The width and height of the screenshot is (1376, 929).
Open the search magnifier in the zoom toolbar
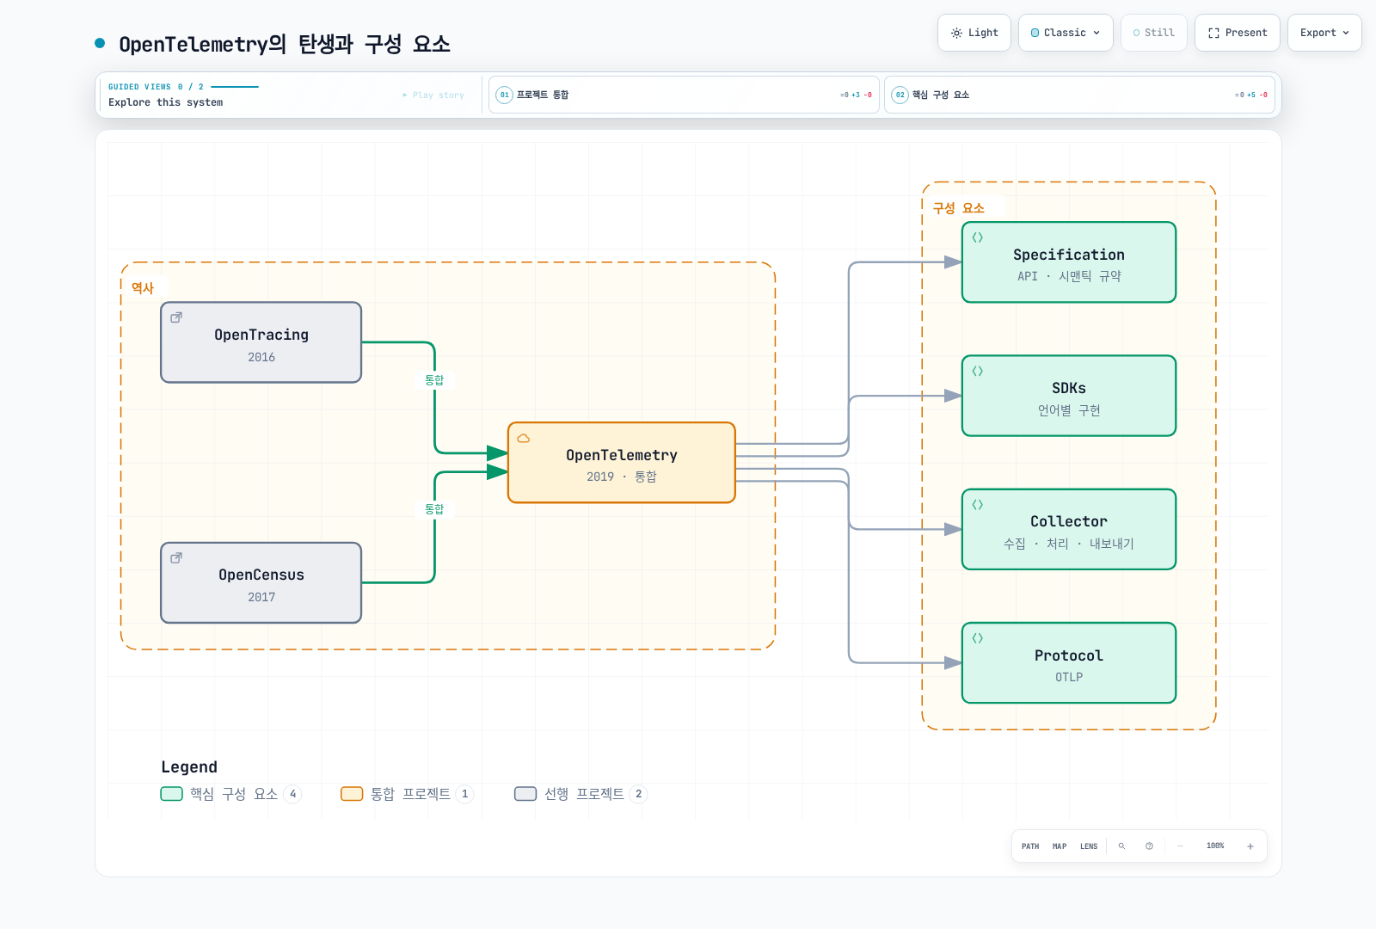click(1121, 846)
